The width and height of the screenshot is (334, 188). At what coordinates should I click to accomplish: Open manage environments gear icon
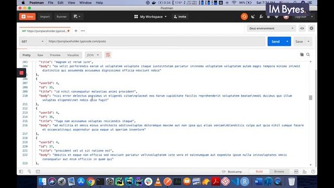(x=312, y=28)
